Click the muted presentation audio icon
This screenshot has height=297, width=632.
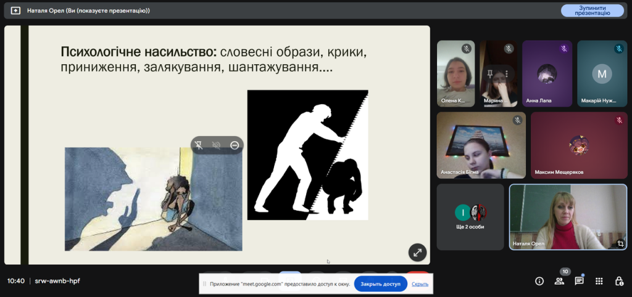click(217, 145)
